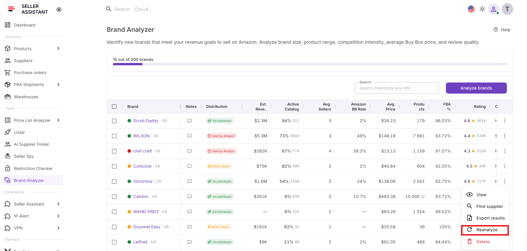Open the note icon for Corkcicle
This screenshot has height=251, width=527.
tap(189, 166)
